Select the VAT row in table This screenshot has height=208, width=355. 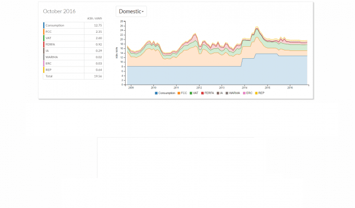[x=73, y=38]
